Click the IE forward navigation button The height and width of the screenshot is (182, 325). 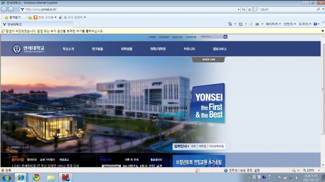(11, 9)
